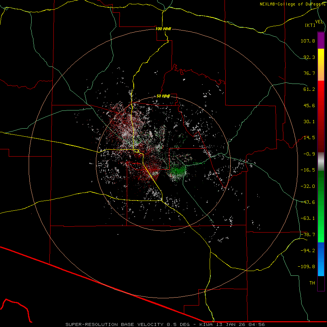327x327 pixels.
Task: Click the -16.5 legend value
Action: (x=308, y=170)
